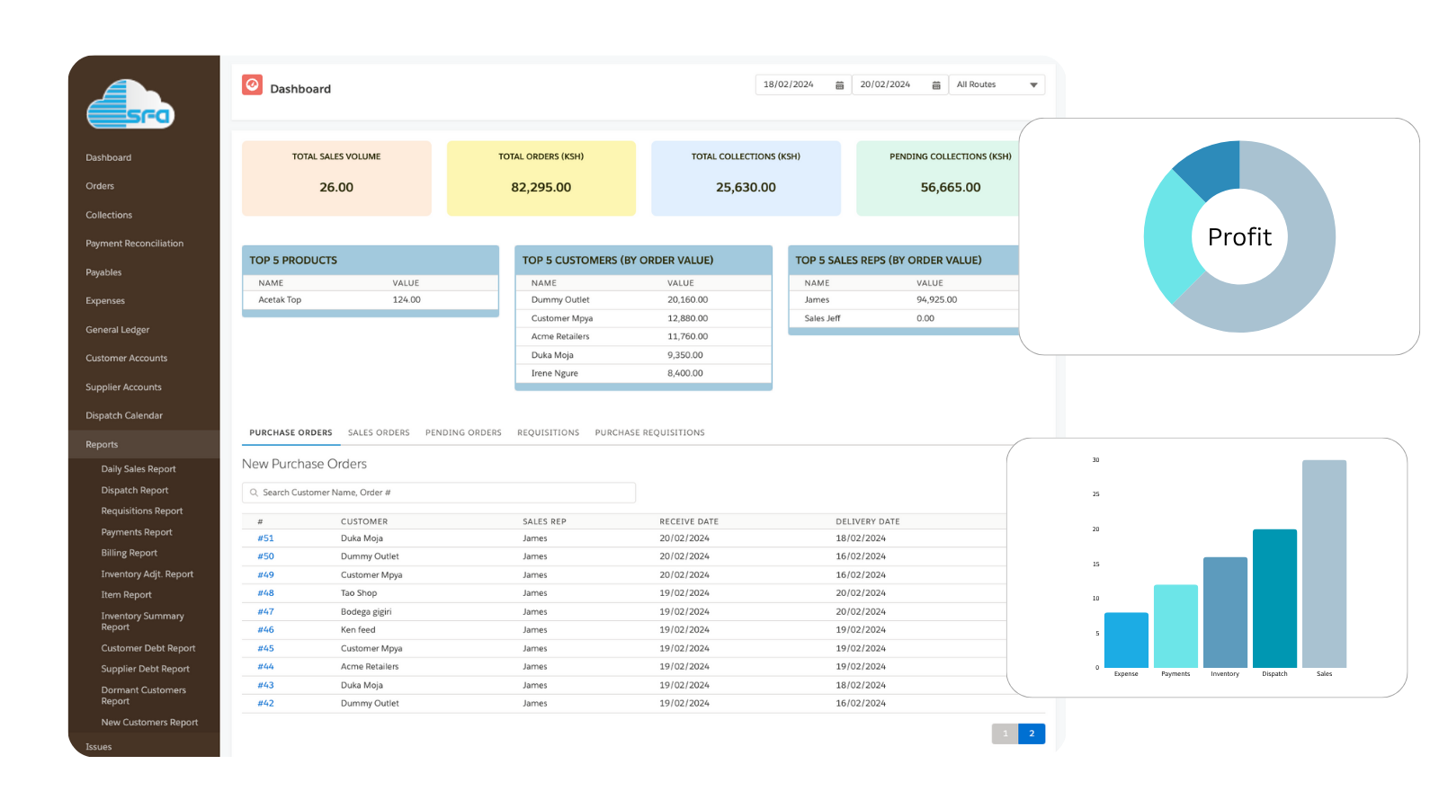
Task: Open the end date calendar picker
Action: tap(935, 84)
